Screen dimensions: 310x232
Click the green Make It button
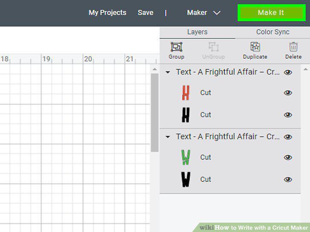tap(271, 13)
